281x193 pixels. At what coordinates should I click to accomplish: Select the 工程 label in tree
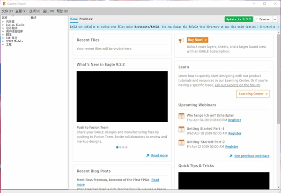(x=9, y=45)
